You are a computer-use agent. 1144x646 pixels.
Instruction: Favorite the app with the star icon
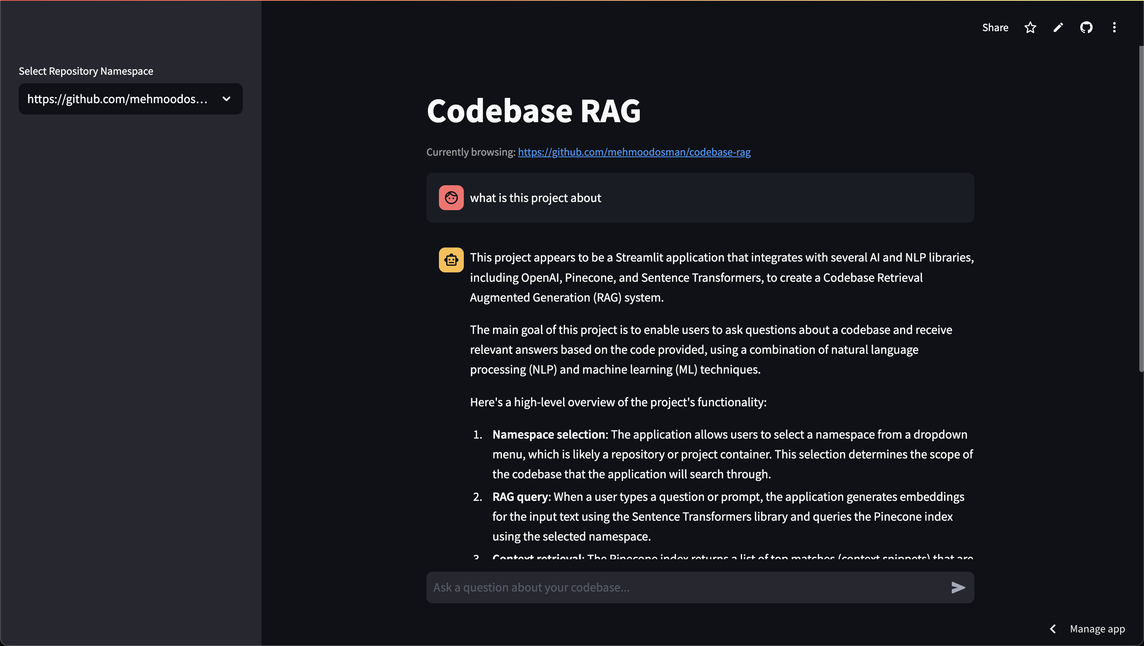point(1030,28)
